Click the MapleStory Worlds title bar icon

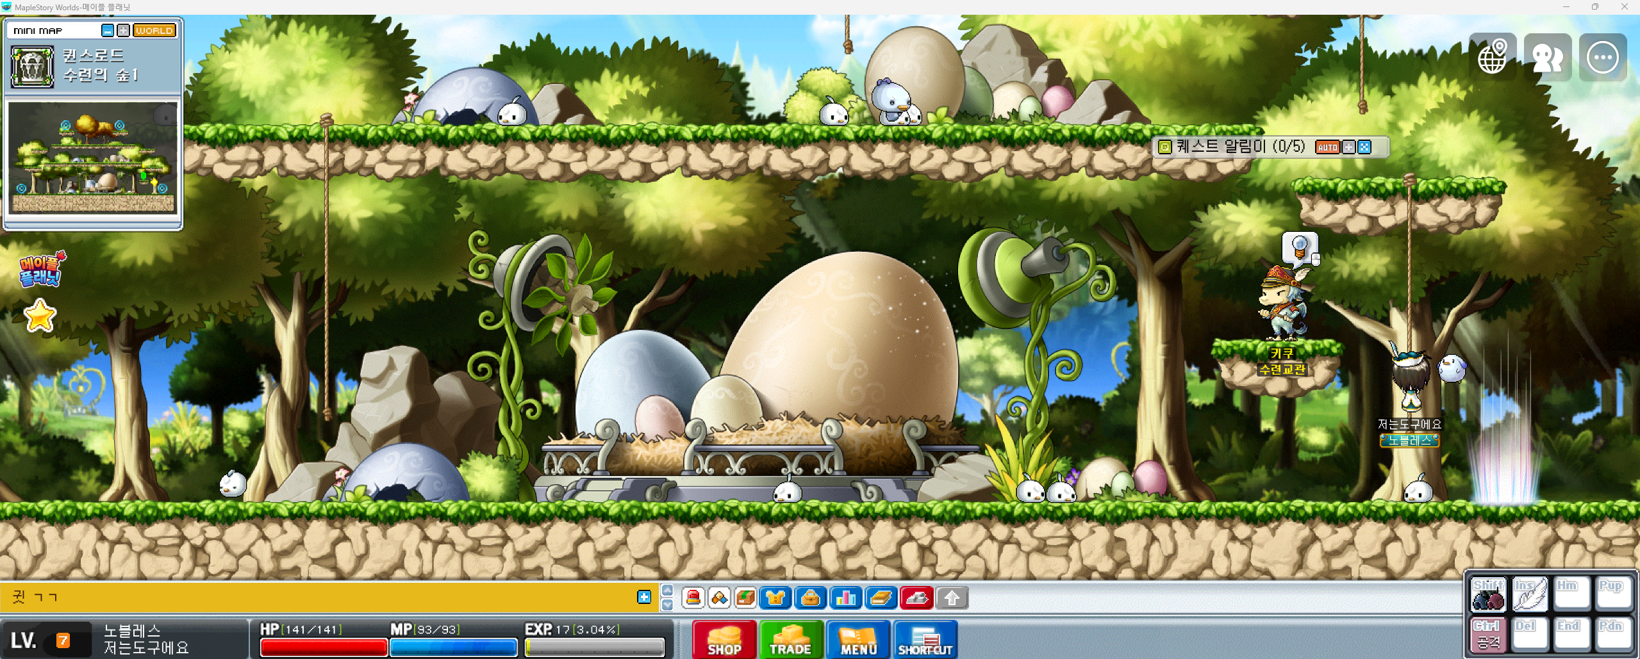coord(6,7)
